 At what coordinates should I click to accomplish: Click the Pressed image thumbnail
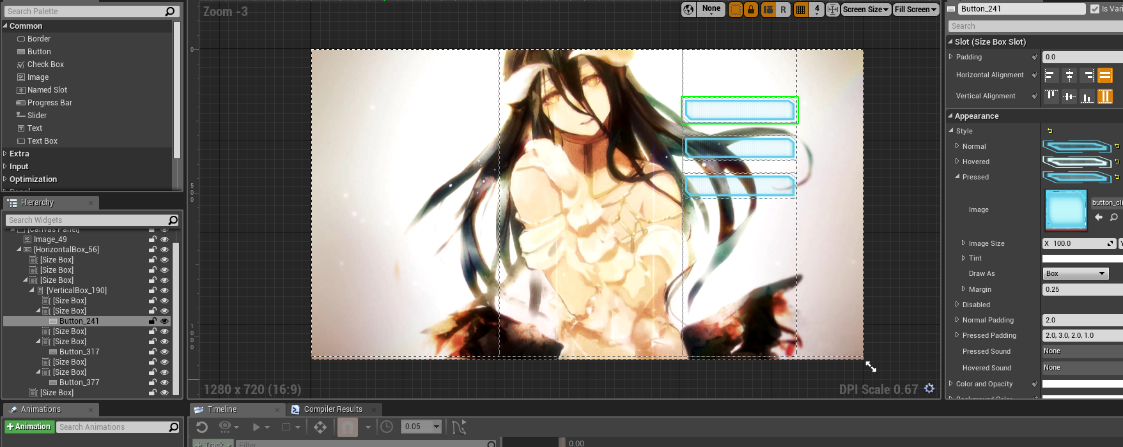(1065, 210)
